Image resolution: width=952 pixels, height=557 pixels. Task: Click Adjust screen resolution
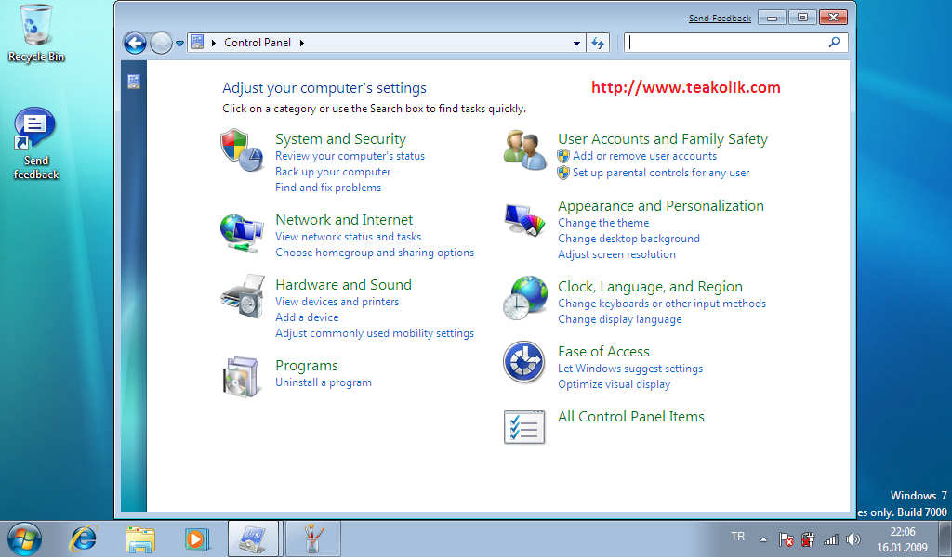617,254
